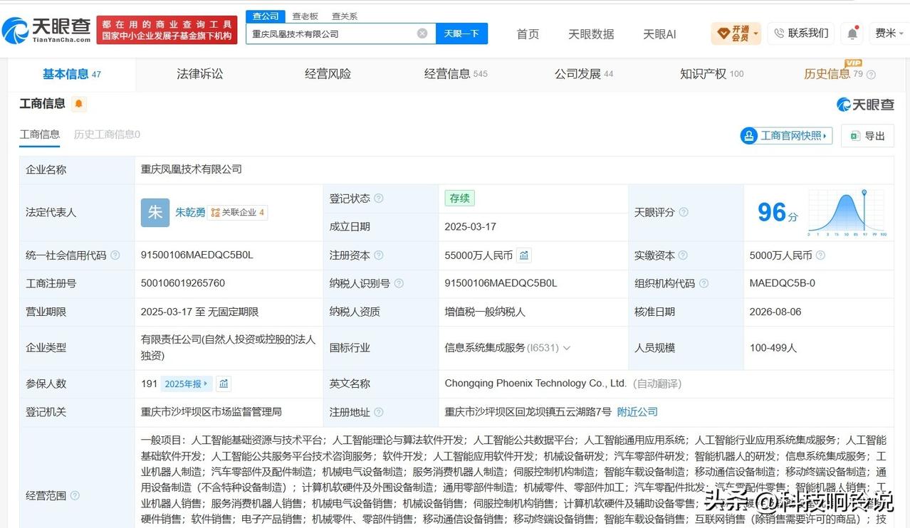Switch to the 历史信息 tab
This screenshot has height=528, width=910.
[x=833, y=74]
